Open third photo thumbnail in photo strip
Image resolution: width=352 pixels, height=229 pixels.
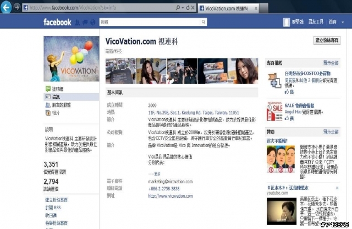click(182, 71)
